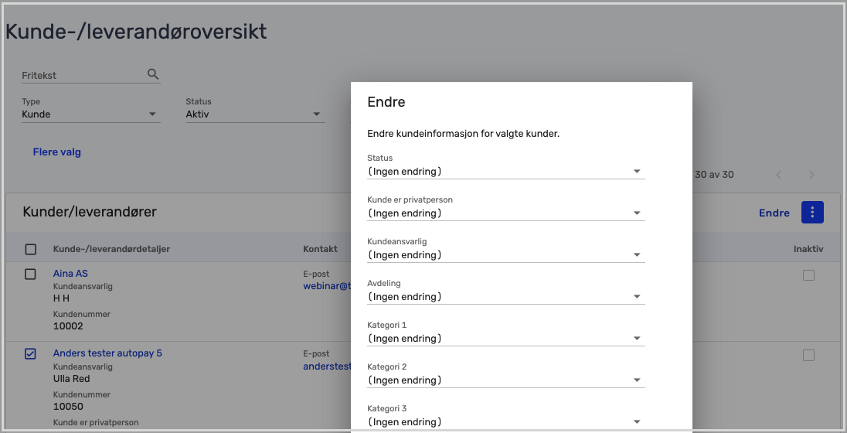847x433 pixels.
Task: Go to previous page arrow
Action: [778, 175]
